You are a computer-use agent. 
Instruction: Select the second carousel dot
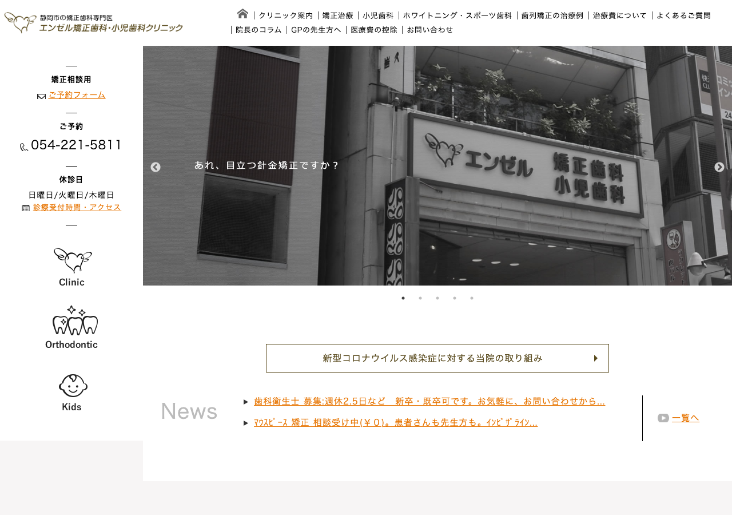tap(420, 298)
